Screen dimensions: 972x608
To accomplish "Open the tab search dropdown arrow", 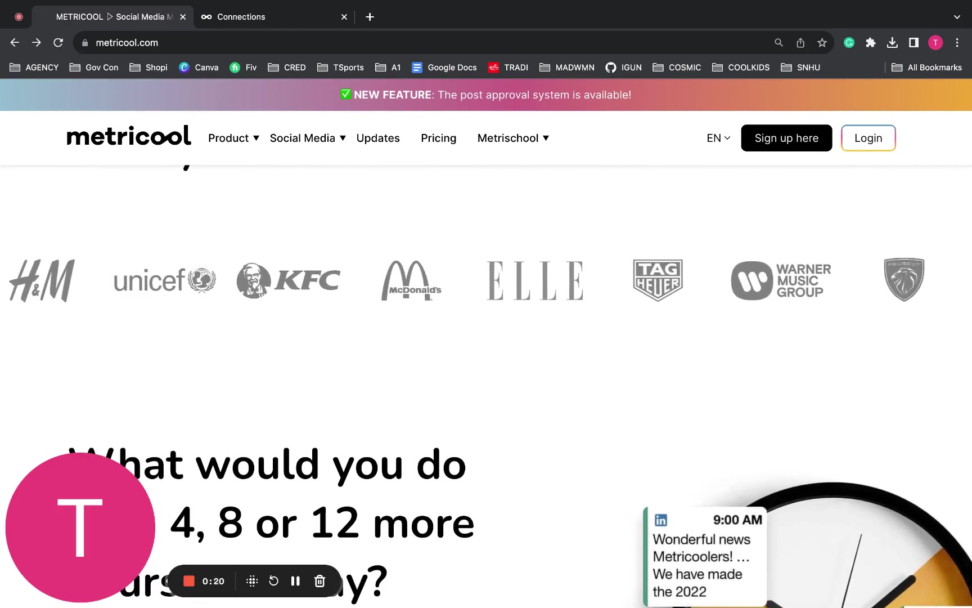I will 957,17.
